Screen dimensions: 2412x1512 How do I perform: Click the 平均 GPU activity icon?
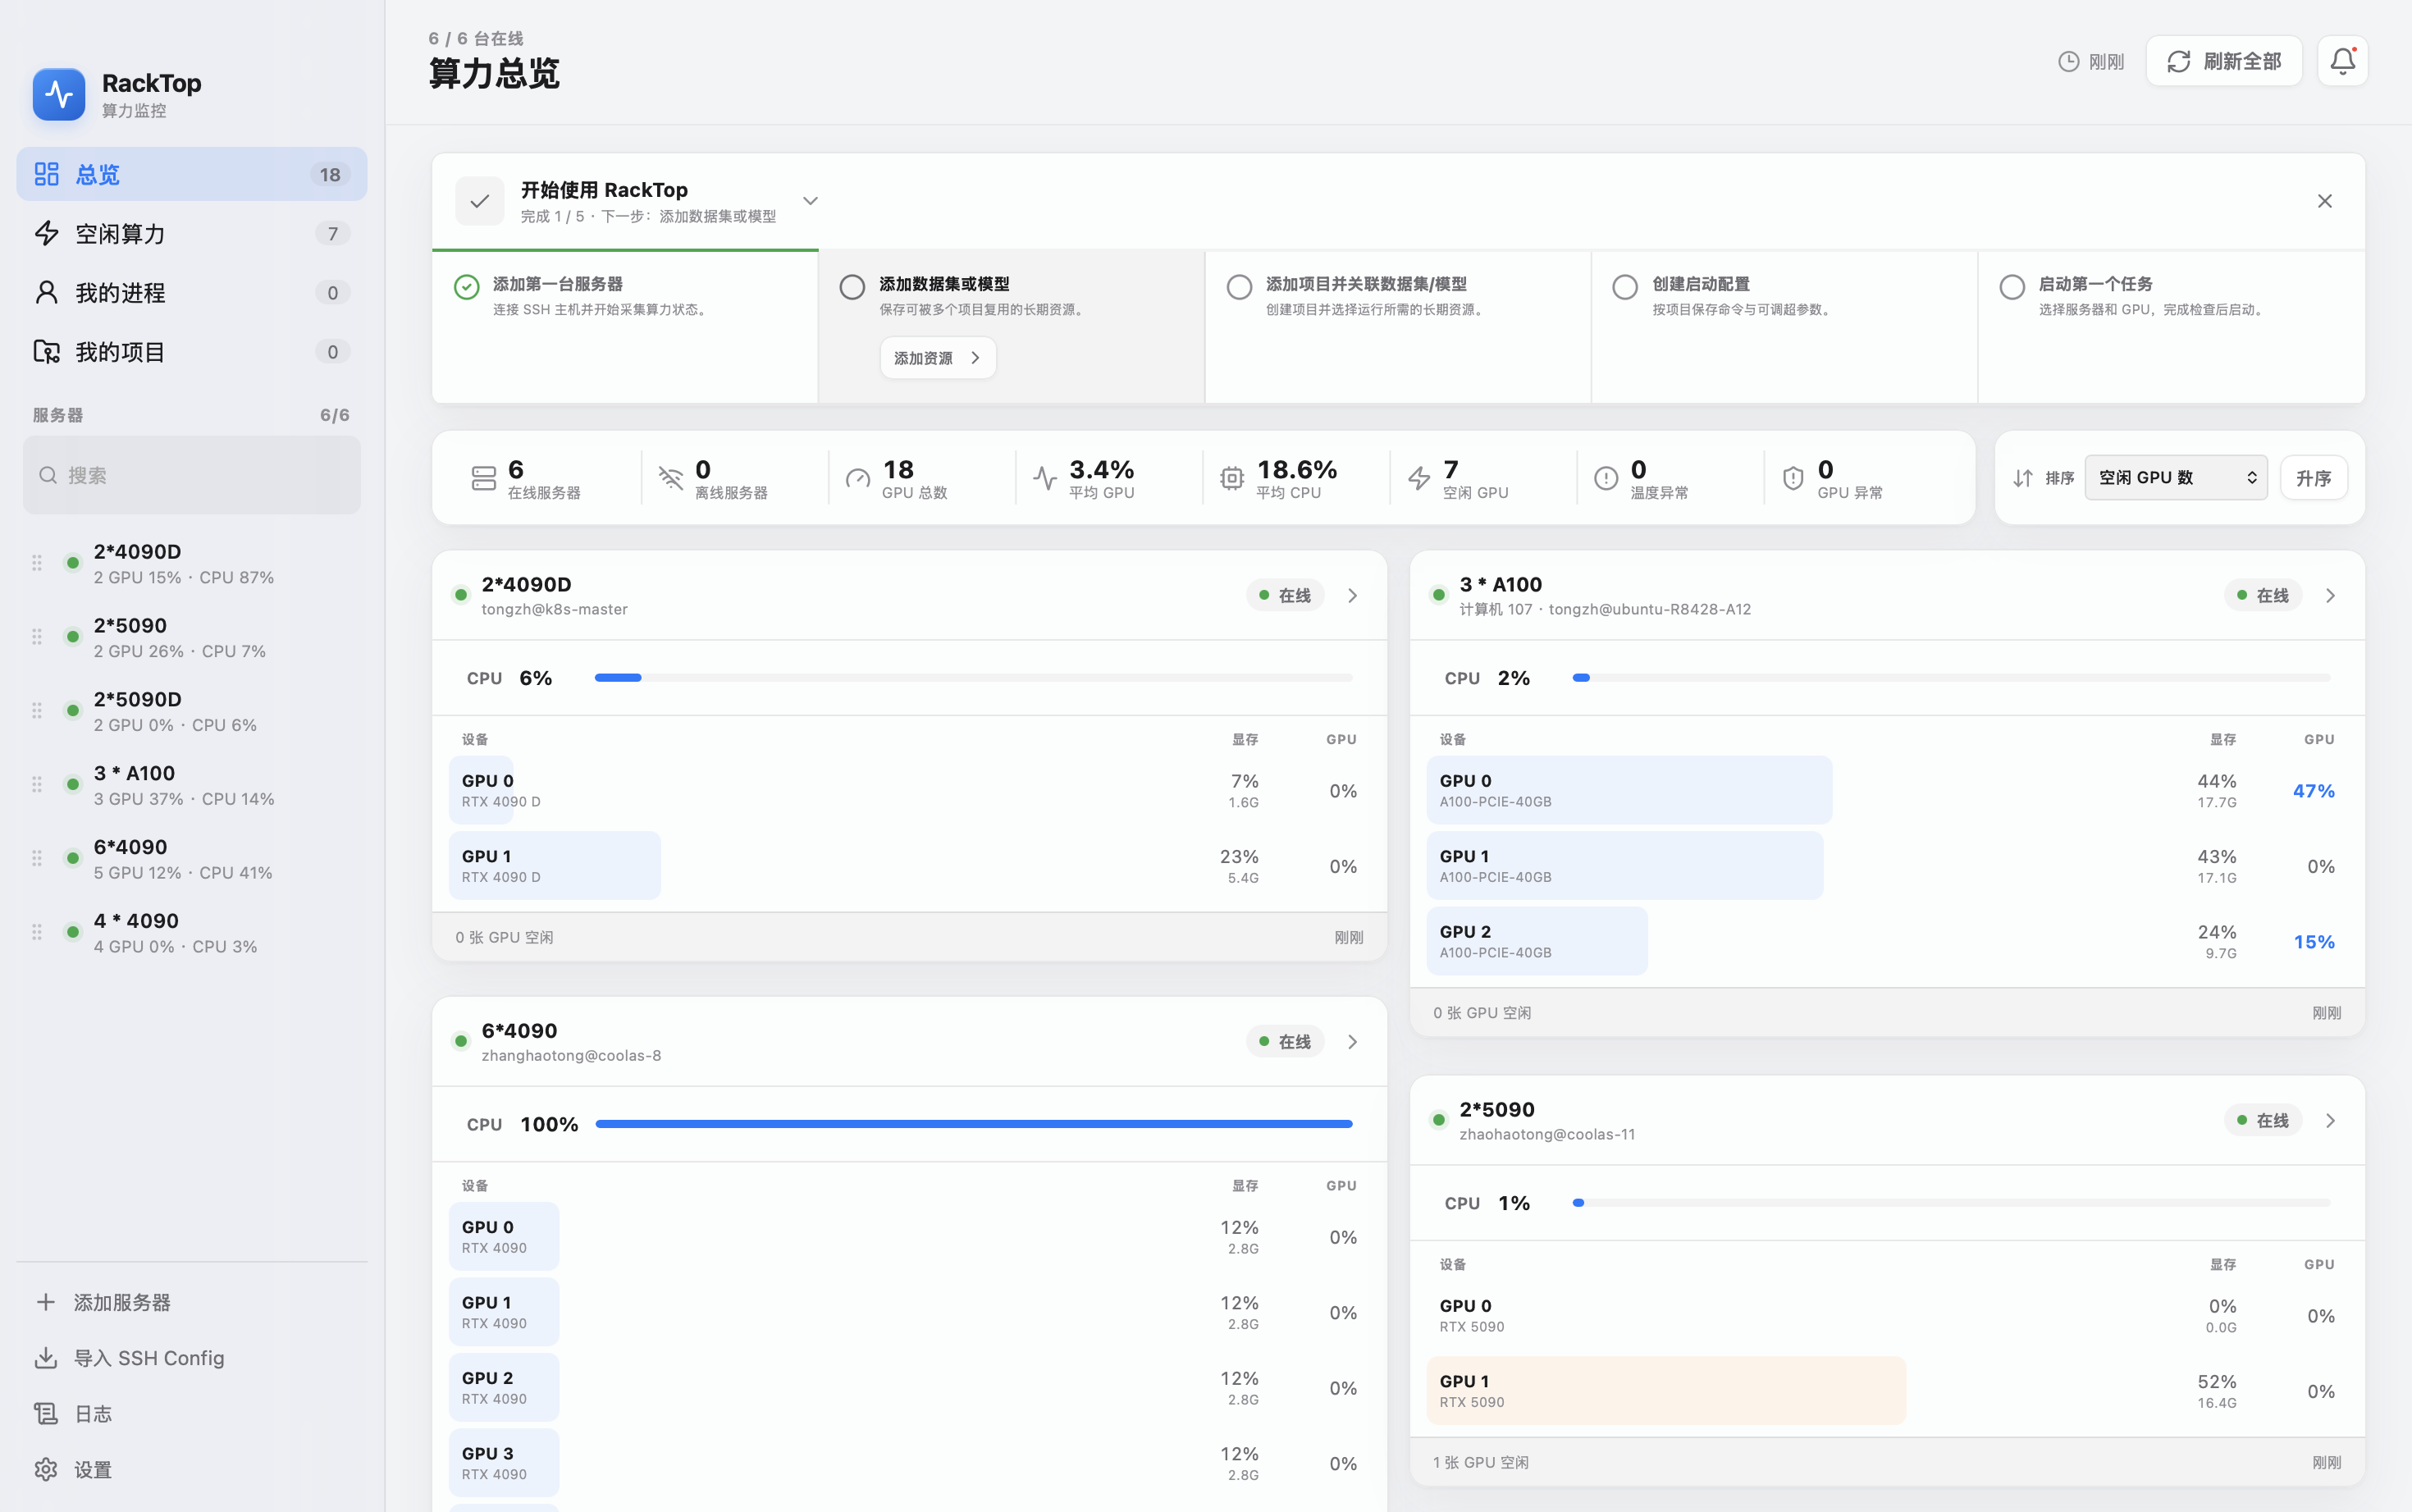1045,478
